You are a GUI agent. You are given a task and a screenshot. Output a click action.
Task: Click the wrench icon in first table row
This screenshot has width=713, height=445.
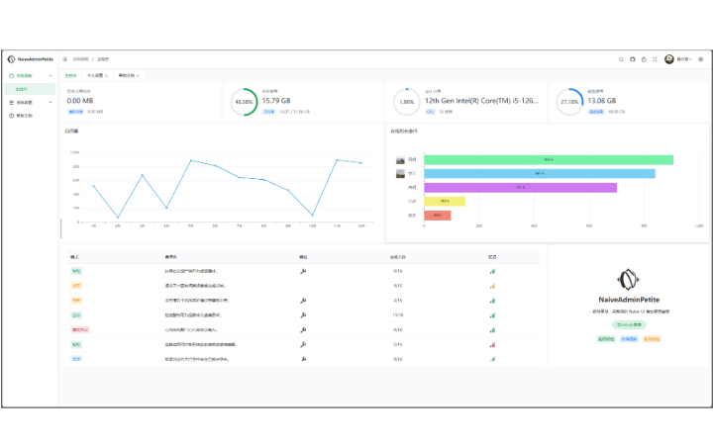(303, 270)
